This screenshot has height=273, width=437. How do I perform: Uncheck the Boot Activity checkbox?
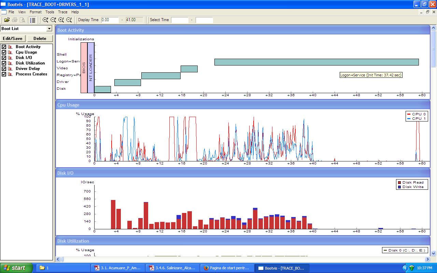pyautogui.click(x=4, y=47)
